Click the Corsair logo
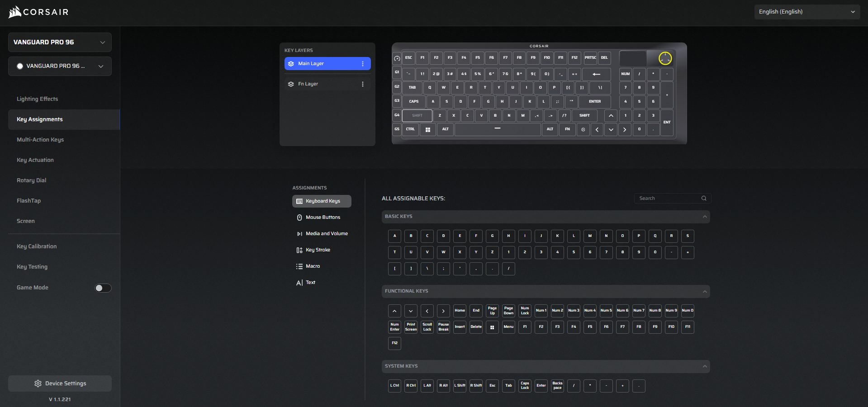Viewport: 868px width, 407px height. pyautogui.click(x=38, y=12)
